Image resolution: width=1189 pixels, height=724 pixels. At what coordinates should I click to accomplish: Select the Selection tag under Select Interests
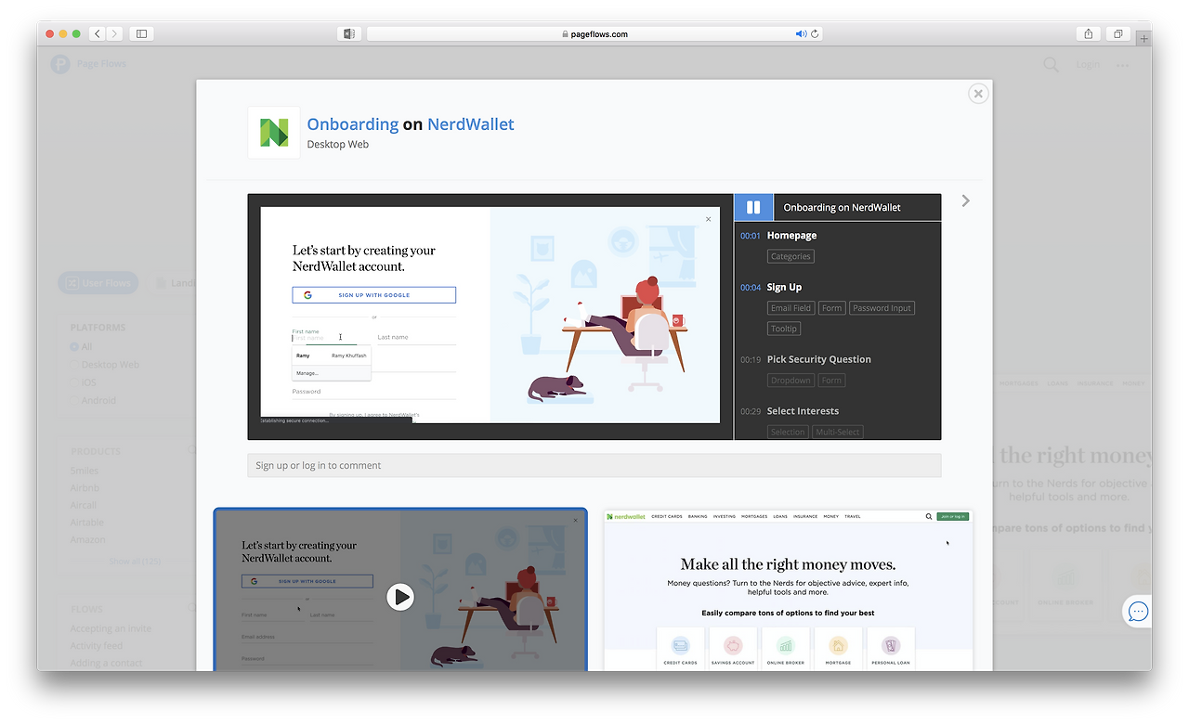(x=788, y=432)
